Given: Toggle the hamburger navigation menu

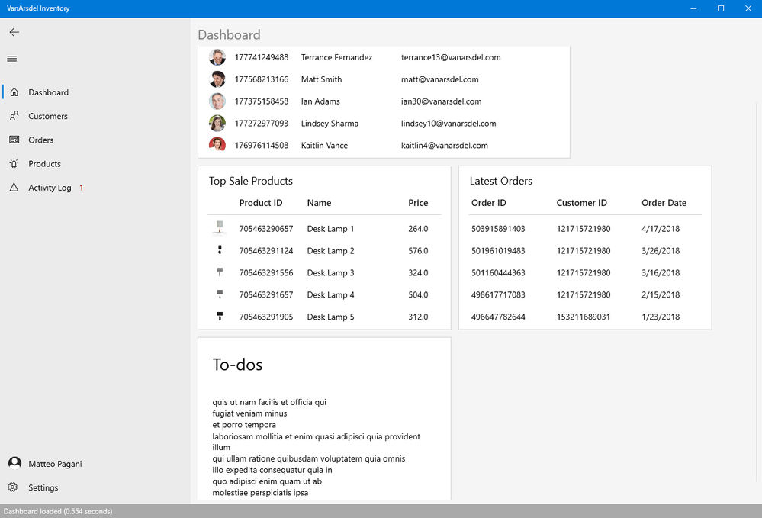Looking at the screenshot, I should click(x=12, y=59).
